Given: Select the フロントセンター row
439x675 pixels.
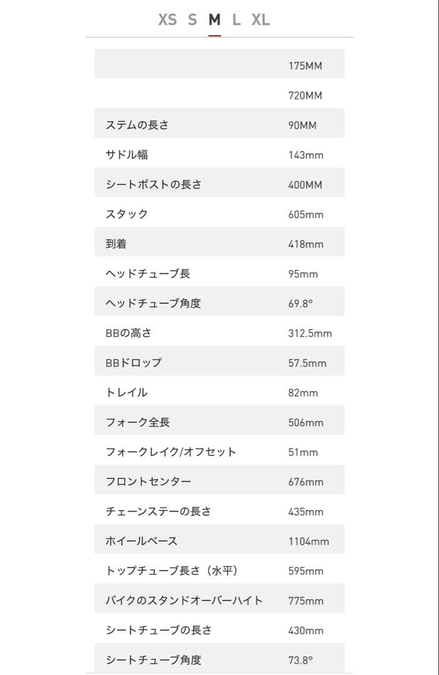Looking at the screenshot, I should tap(142, 481).
